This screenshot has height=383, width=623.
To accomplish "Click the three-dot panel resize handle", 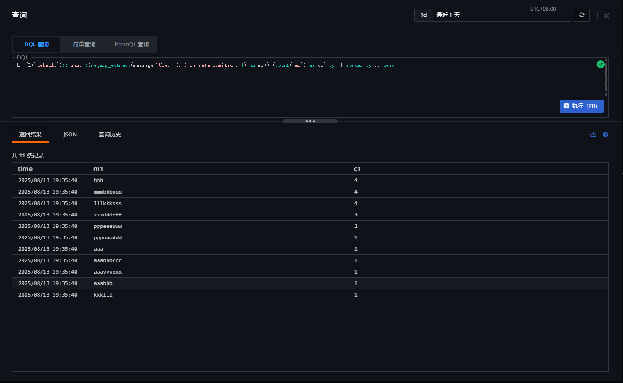I will (310, 121).
